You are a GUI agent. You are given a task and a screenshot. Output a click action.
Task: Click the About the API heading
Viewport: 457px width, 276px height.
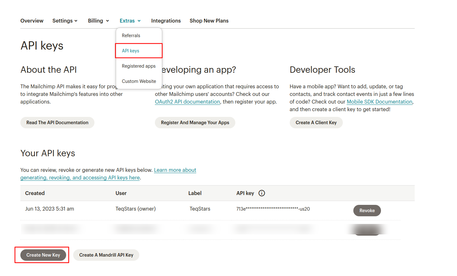(x=49, y=70)
